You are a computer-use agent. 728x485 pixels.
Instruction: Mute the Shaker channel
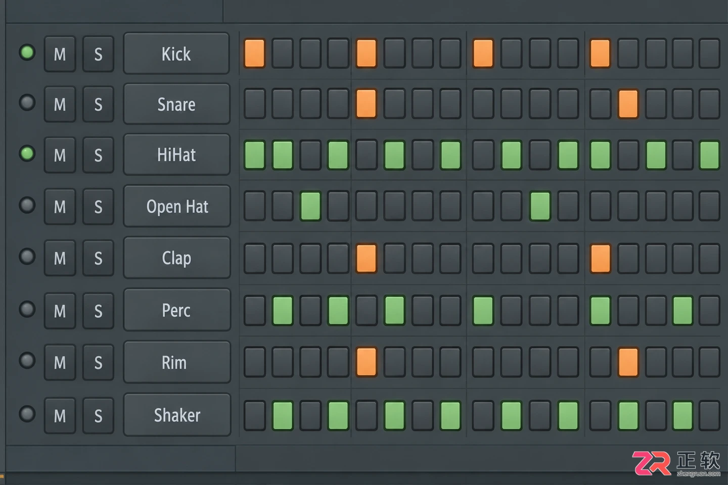tap(60, 416)
